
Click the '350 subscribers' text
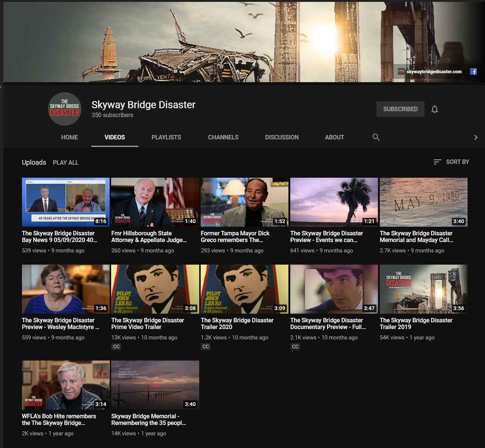(112, 115)
